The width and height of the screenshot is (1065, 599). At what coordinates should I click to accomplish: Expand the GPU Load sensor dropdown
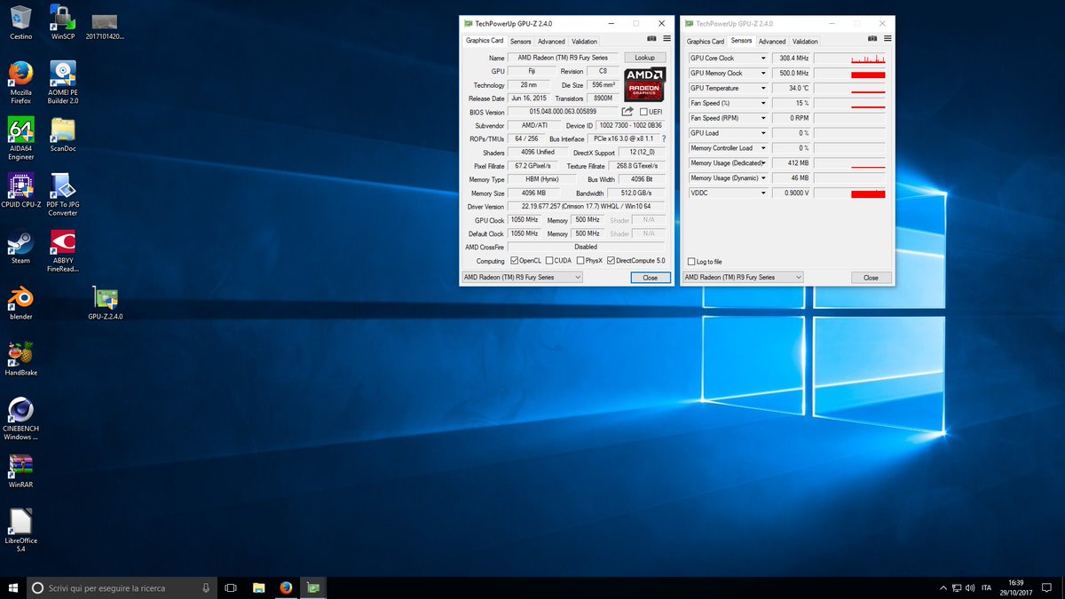762,133
